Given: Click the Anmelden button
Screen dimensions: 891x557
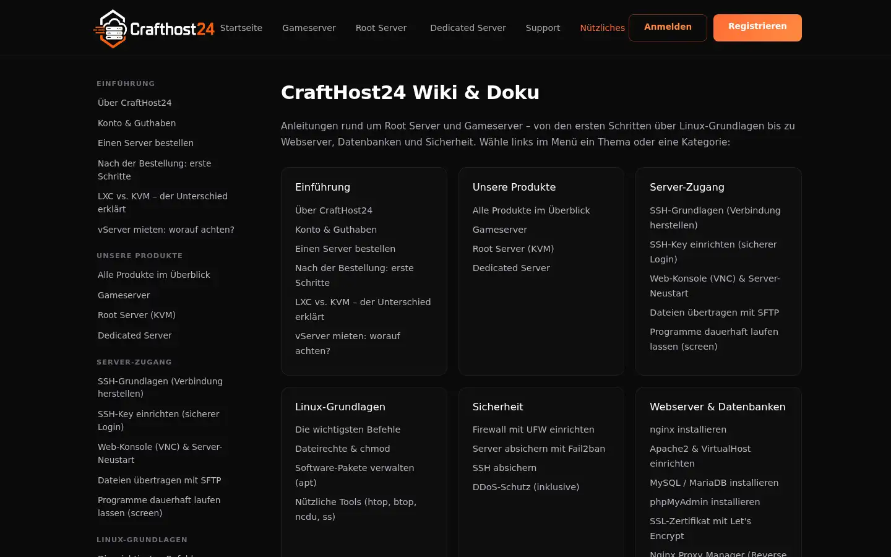Looking at the screenshot, I should click(668, 27).
